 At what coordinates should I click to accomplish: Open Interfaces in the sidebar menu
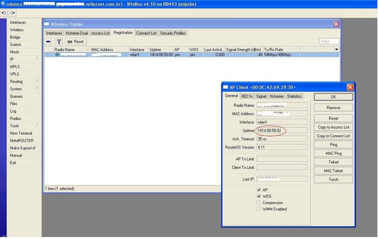coord(18,22)
